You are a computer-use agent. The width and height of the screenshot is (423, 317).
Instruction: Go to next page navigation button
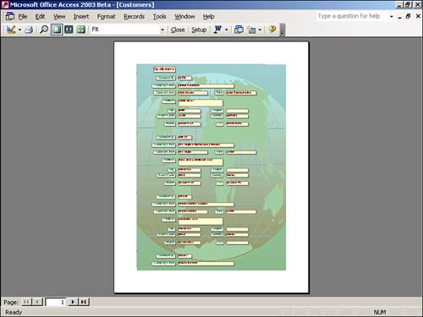point(73,302)
